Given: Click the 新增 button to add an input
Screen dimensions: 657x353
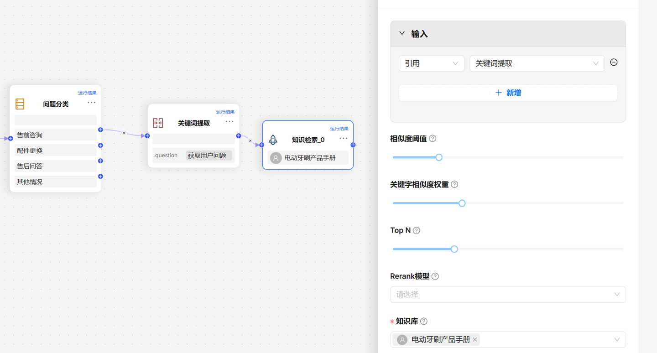Looking at the screenshot, I should click(508, 93).
